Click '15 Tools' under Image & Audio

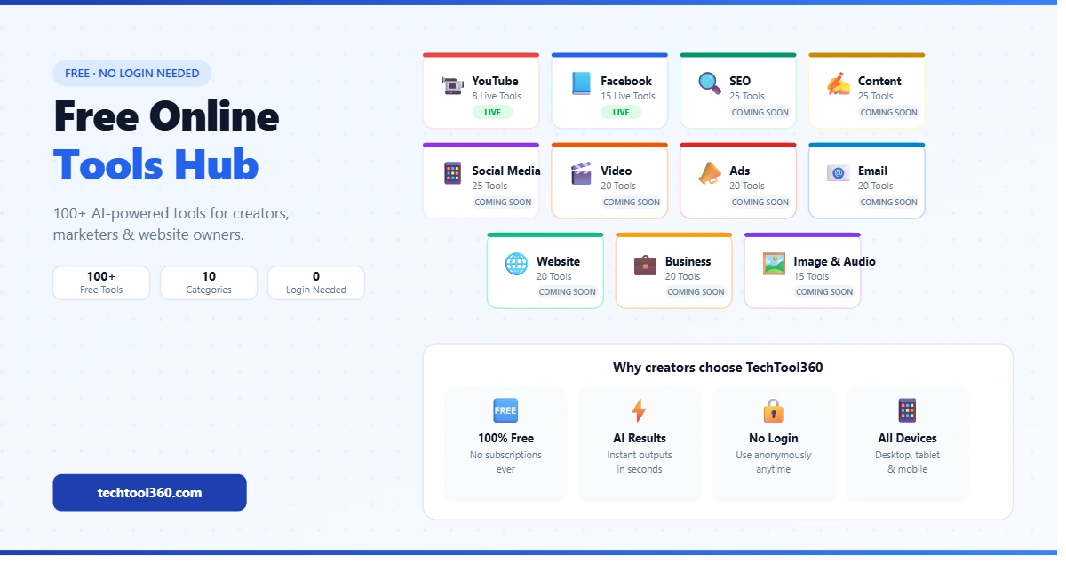[811, 276]
